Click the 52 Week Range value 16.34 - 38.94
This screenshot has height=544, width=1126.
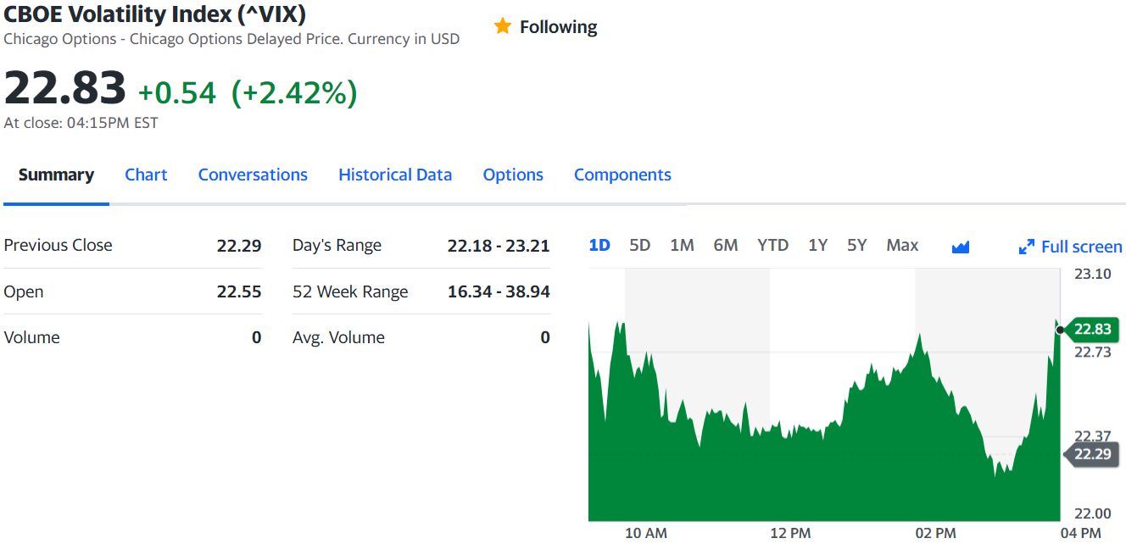click(x=499, y=291)
